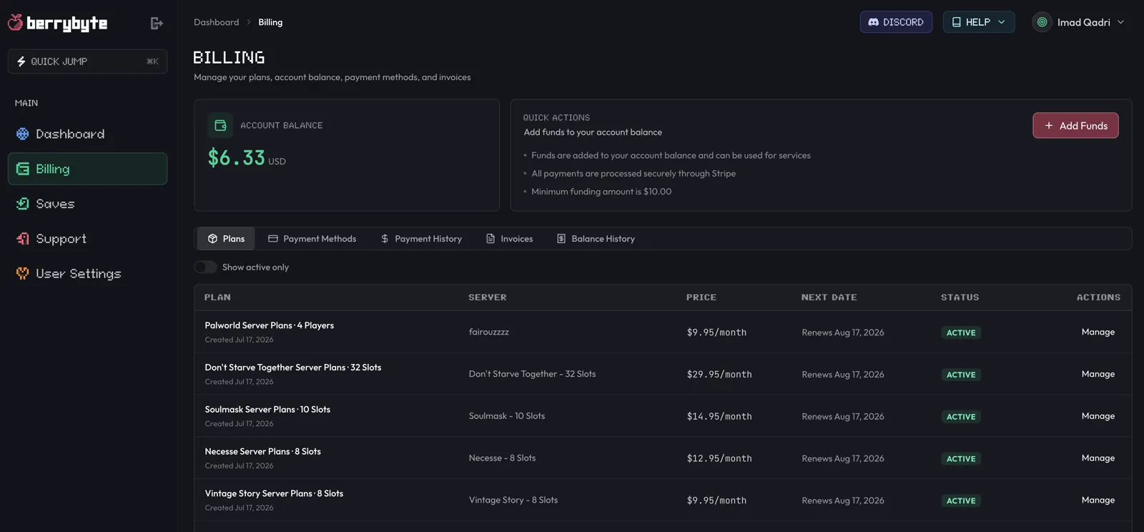Click the Dashboard breadcrumb link
The image size is (1144, 532).
click(x=217, y=22)
